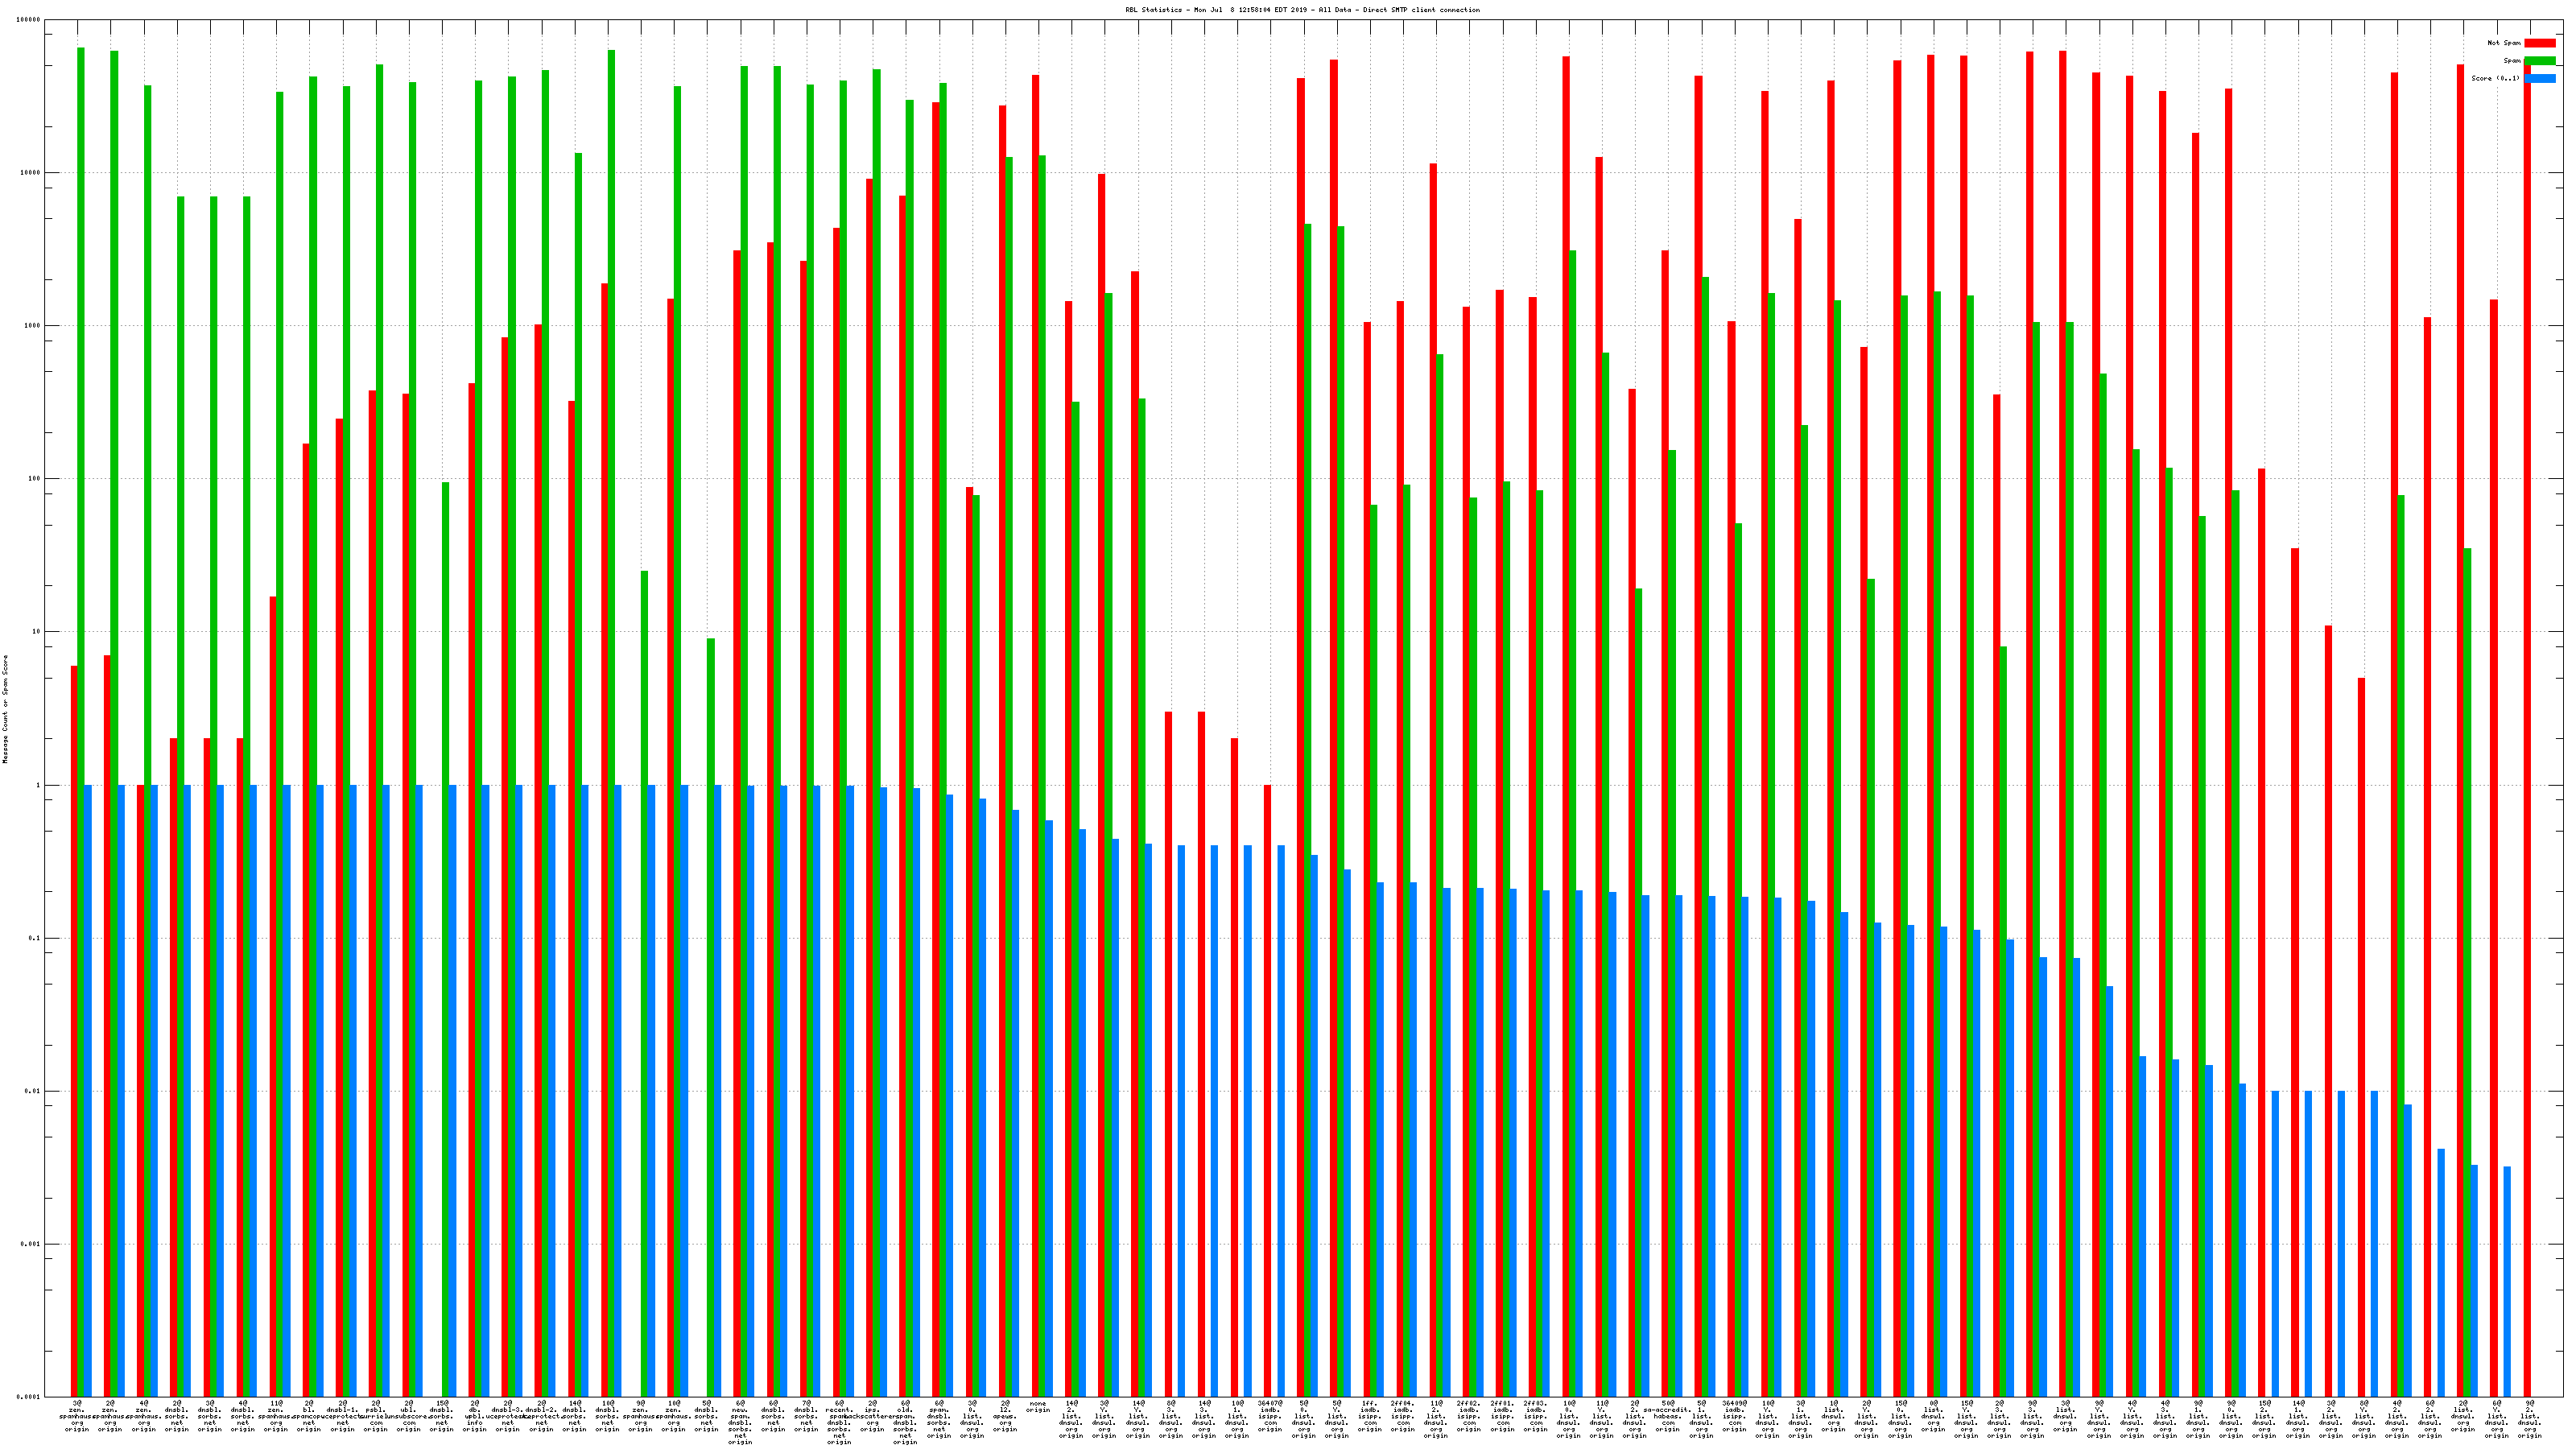The image size is (2576, 1449).
Task: Click the 'ips. backscatterer. org' x-axis label
Action: pyautogui.click(x=872, y=1415)
